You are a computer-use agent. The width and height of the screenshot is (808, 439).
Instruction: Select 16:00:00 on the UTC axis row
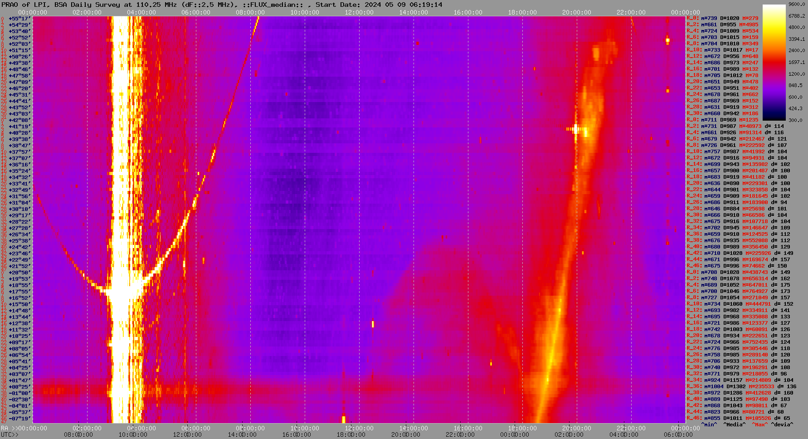pos(297,434)
